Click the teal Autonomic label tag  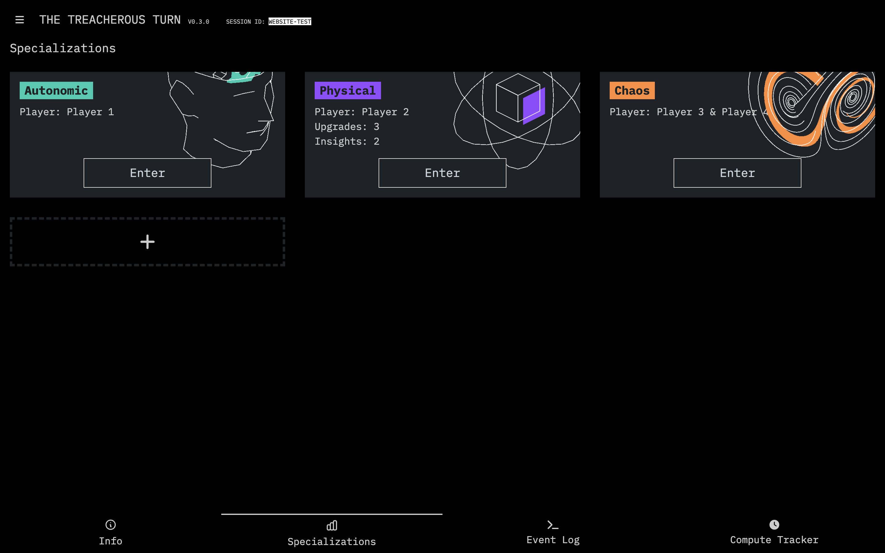coord(56,90)
